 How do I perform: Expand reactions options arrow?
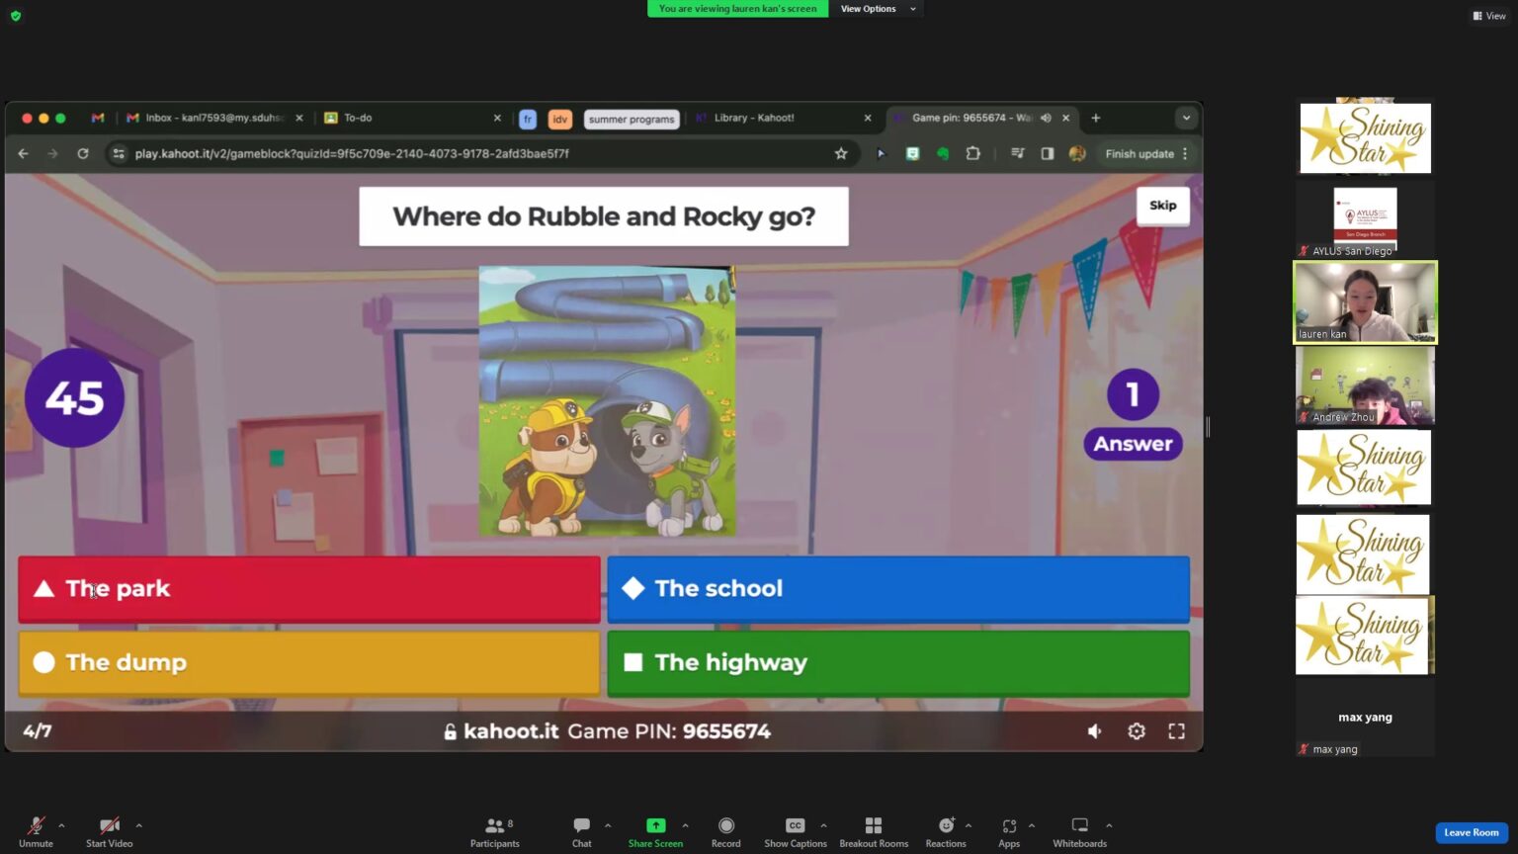click(x=969, y=825)
